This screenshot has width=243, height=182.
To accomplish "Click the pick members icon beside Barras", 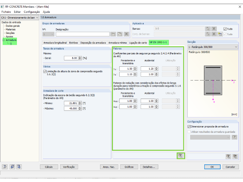I will click(208, 29).
